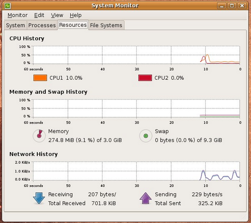The width and height of the screenshot is (251, 223).
Task: Click the 274.8 MiB memory usage text
Action: pos(85,140)
